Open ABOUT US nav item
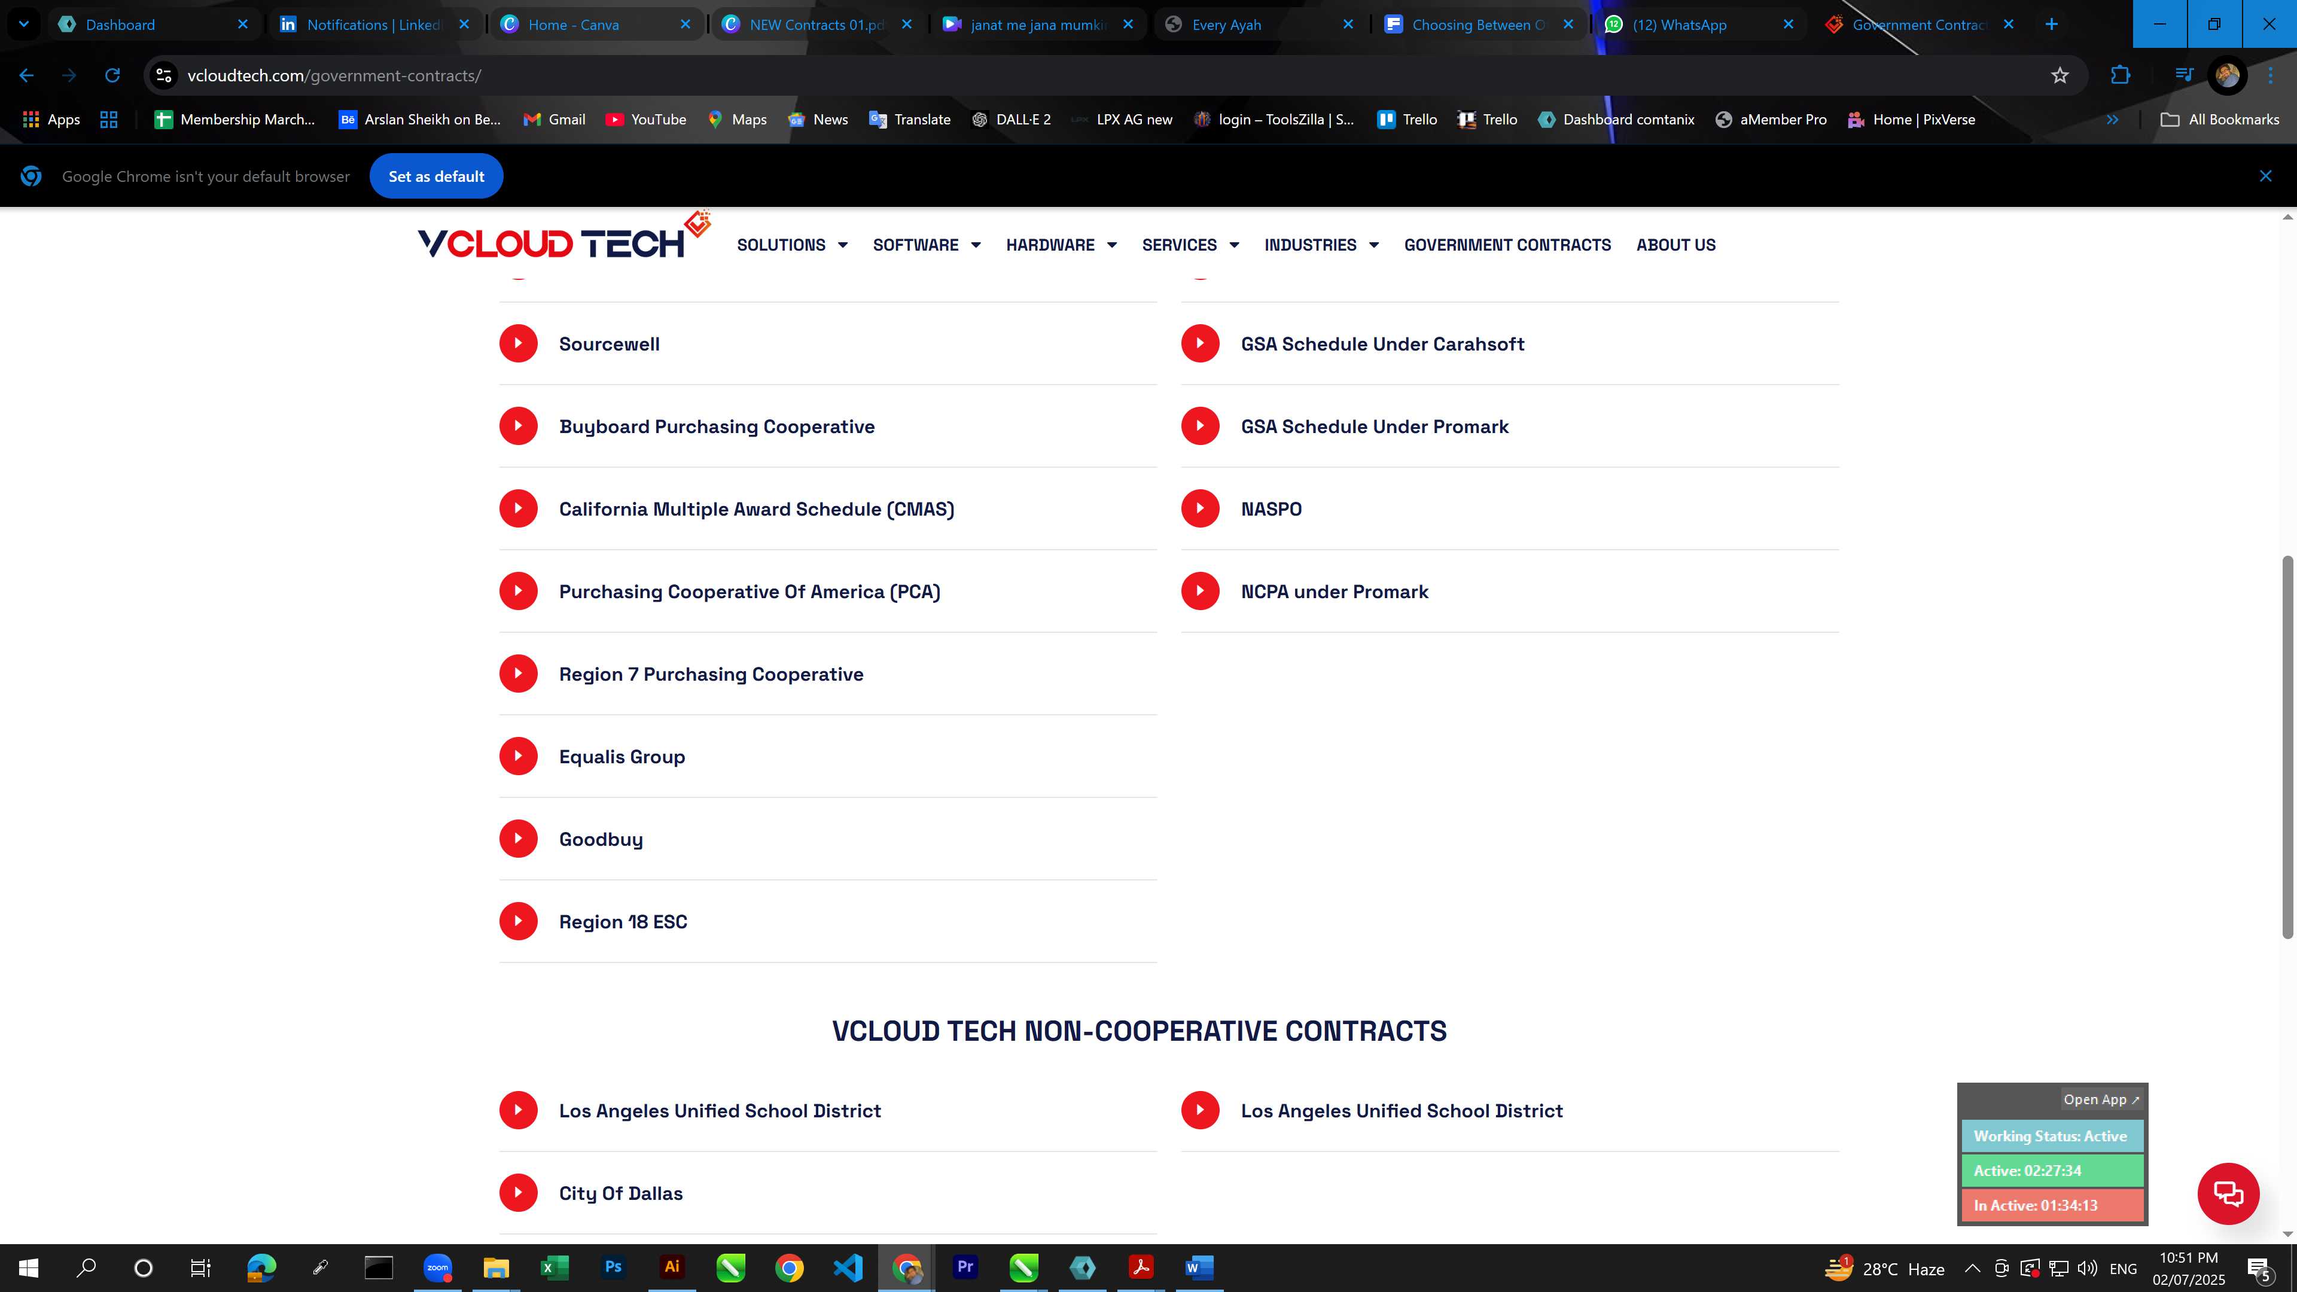 1675,245
